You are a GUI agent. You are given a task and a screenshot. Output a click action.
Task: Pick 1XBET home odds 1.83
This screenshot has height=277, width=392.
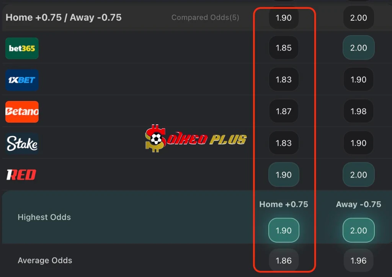(284, 80)
